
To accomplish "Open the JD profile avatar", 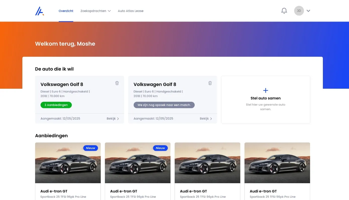I will [x=299, y=11].
